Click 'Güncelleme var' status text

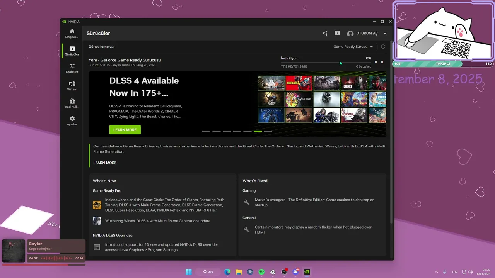coord(102,47)
